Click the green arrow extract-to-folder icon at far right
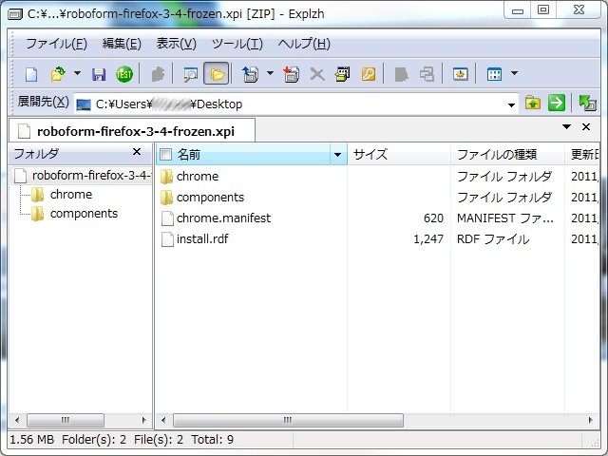 (587, 104)
